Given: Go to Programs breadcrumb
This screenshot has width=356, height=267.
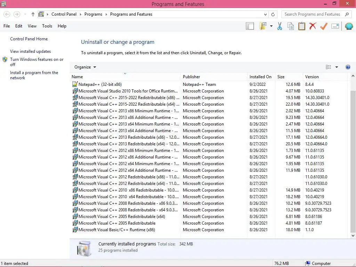Looking at the screenshot, I should tap(93, 14).
